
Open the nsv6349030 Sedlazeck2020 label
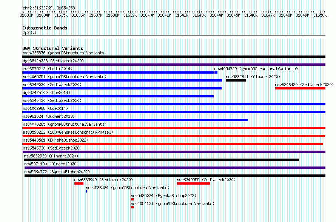click(x=52, y=85)
